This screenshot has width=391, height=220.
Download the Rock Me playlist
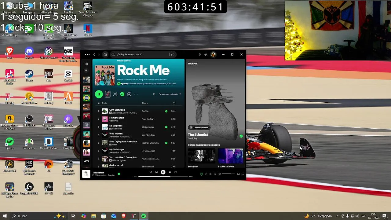pyautogui.click(x=129, y=94)
